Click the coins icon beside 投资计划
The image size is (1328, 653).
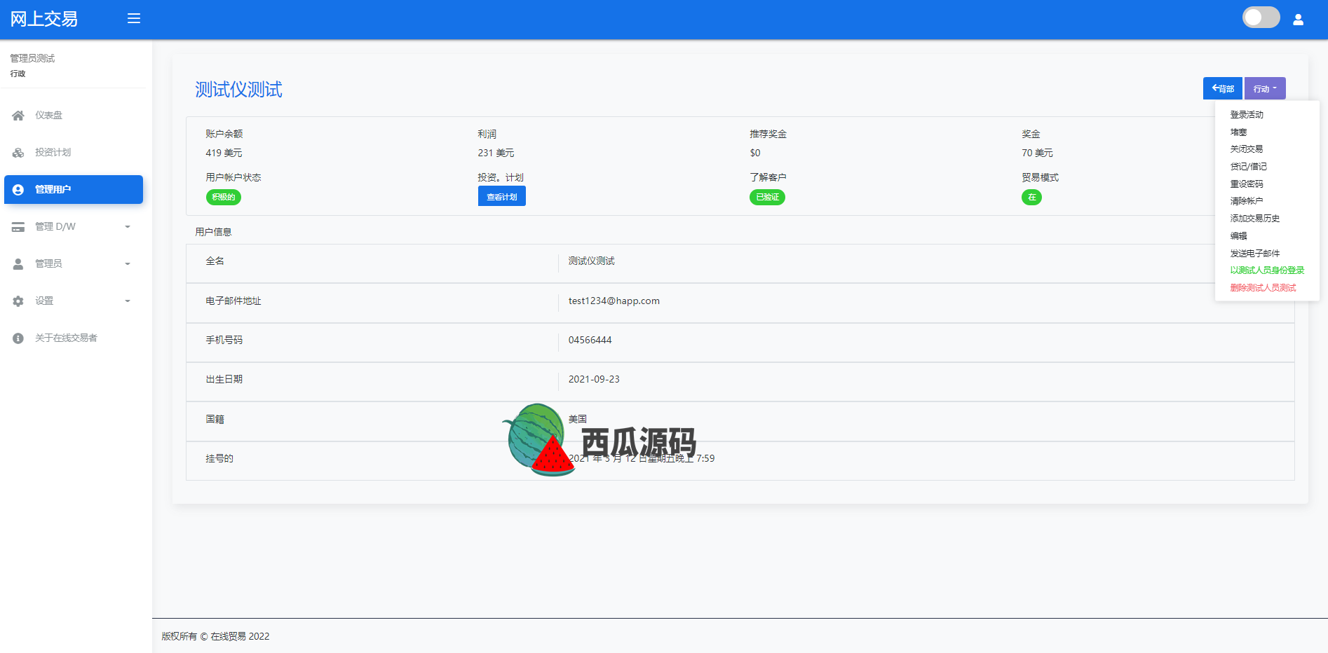18,153
